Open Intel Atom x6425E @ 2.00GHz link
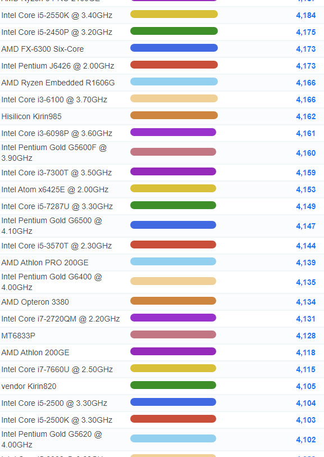This screenshot has height=457, width=324. pos(54,190)
